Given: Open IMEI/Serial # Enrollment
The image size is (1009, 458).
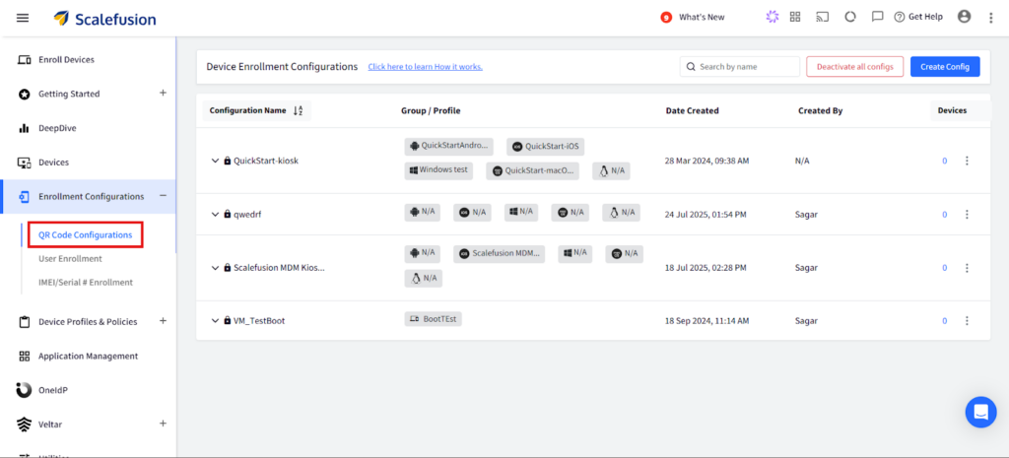Looking at the screenshot, I should pos(86,283).
